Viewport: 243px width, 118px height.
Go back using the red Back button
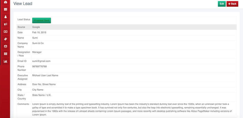pos(232,4)
